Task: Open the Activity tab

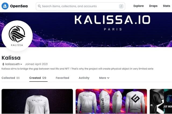Action: pyautogui.click(x=84, y=78)
